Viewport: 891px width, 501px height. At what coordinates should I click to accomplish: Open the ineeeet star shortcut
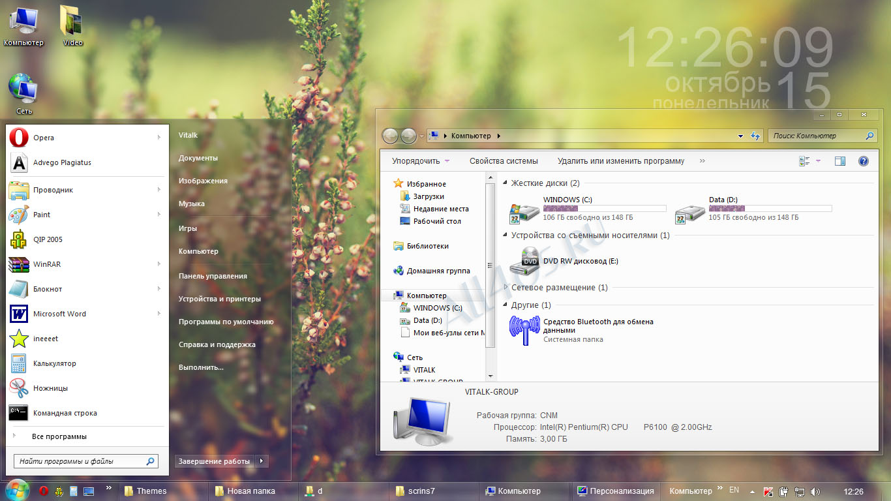[86, 339]
